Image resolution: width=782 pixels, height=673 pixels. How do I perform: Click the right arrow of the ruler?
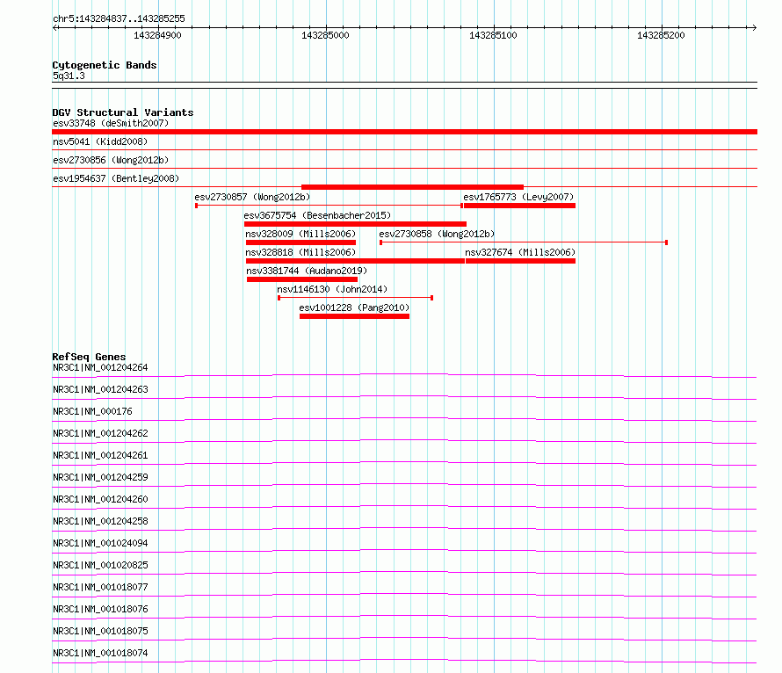(x=754, y=27)
